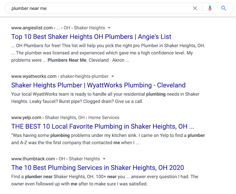236x194 pixels.
Task: Start voice search with microphone
Action: [210, 8]
